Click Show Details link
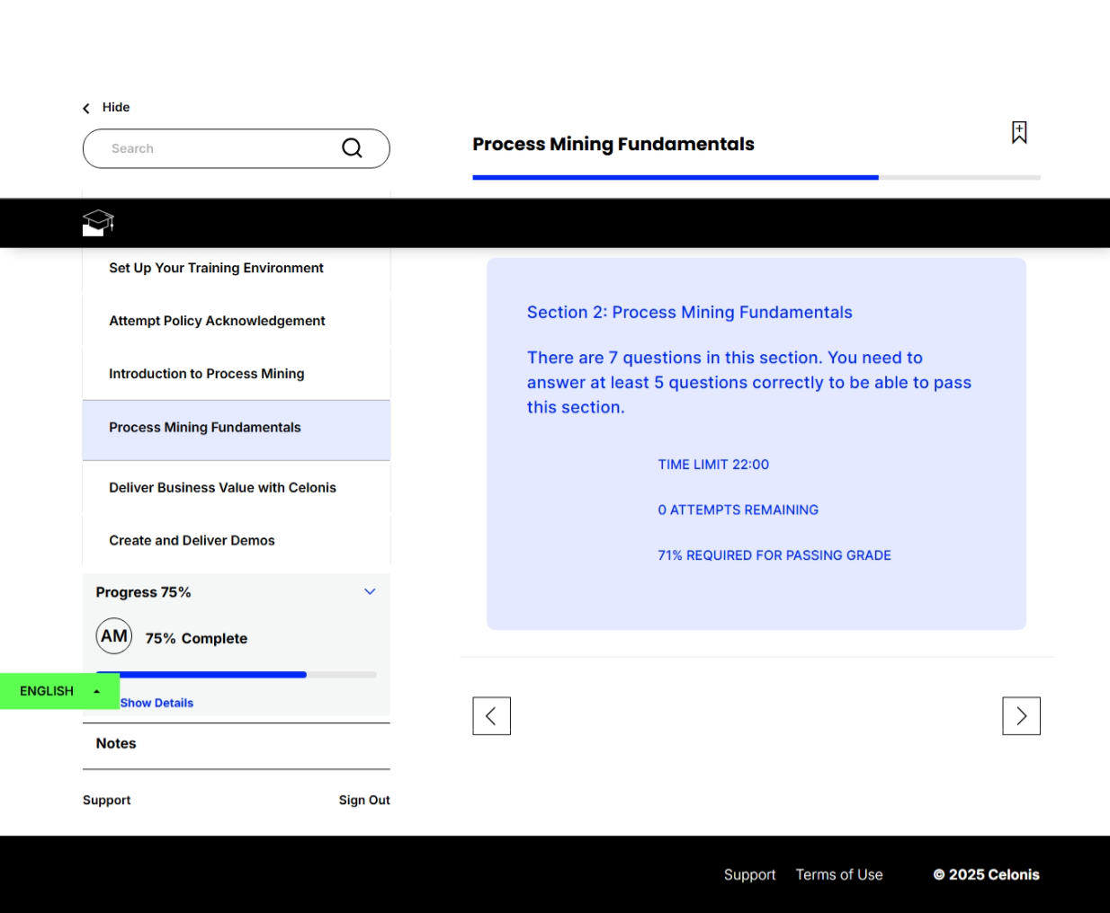This screenshot has height=913, width=1110. (x=157, y=703)
